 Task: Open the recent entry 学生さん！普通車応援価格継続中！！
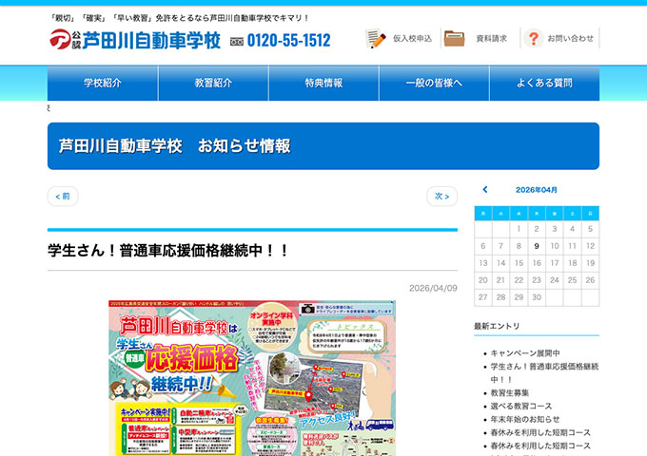click(x=544, y=372)
